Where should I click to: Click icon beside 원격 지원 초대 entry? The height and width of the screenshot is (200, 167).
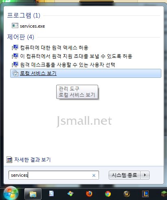pyautogui.click(x=15, y=56)
